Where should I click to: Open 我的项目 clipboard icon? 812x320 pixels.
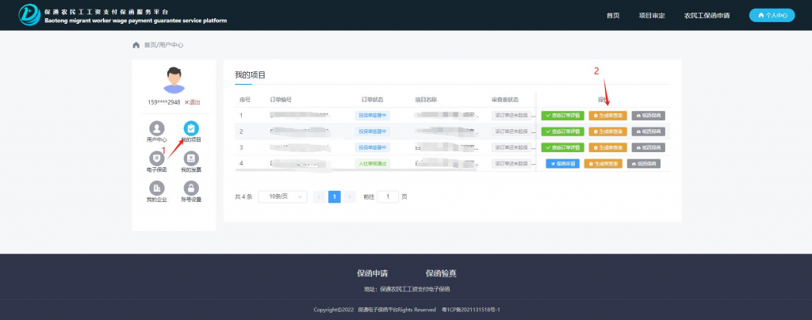tap(191, 128)
